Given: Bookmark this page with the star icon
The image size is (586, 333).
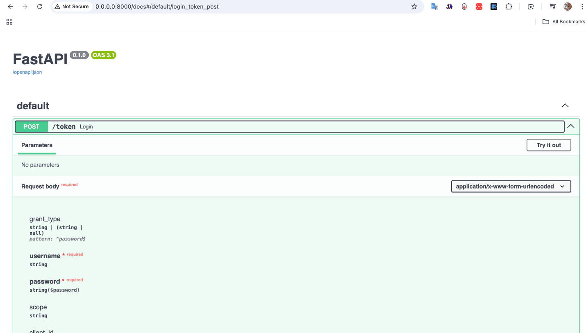Looking at the screenshot, I should pyautogui.click(x=414, y=7).
